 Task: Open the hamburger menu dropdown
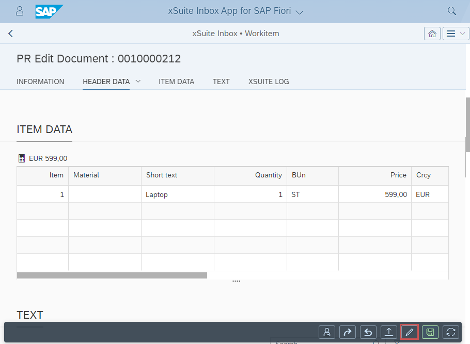tap(456, 34)
